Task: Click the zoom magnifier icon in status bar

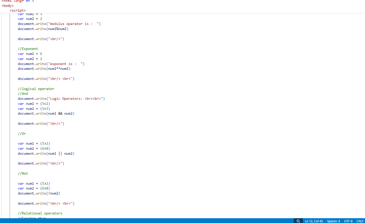Action: pyautogui.click(x=299, y=221)
